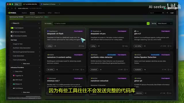Check the Text-to-Embedding use case
The height and width of the screenshot is (103, 184).
tap(11, 60)
